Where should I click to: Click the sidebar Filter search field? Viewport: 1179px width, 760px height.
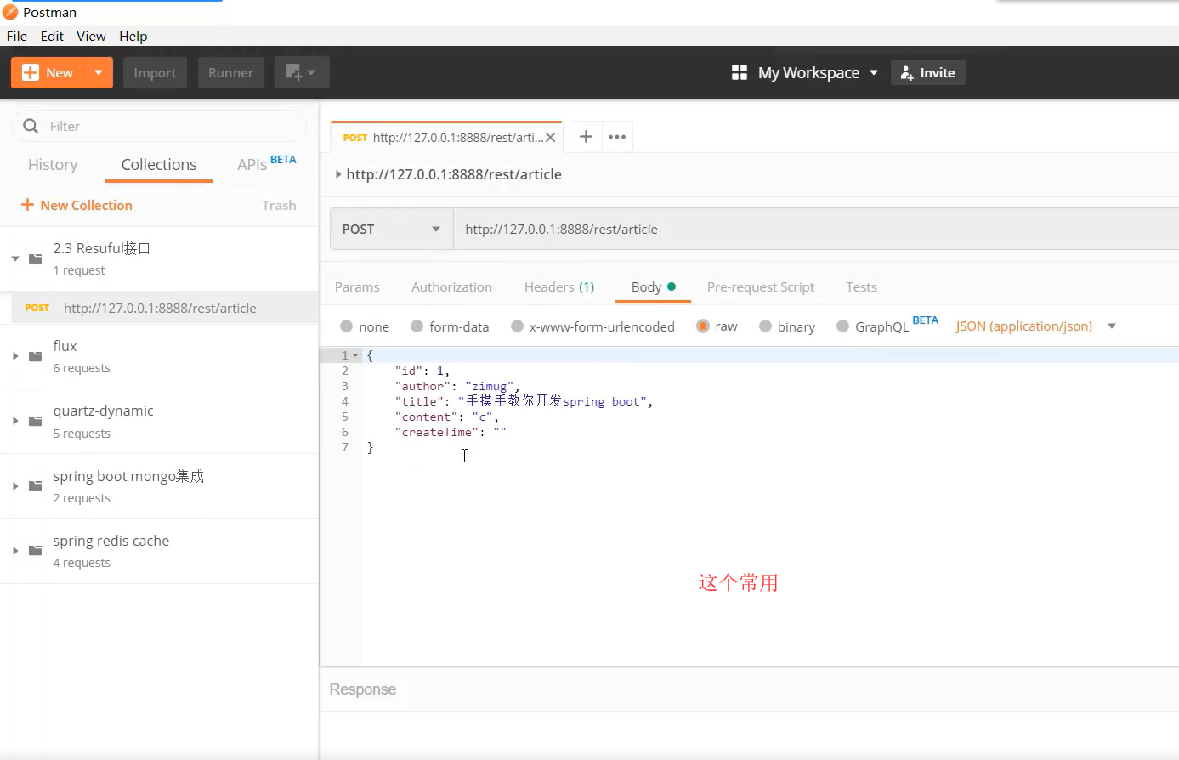[x=159, y=126]
